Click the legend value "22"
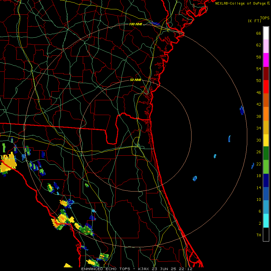 click(x=259, y=164)
